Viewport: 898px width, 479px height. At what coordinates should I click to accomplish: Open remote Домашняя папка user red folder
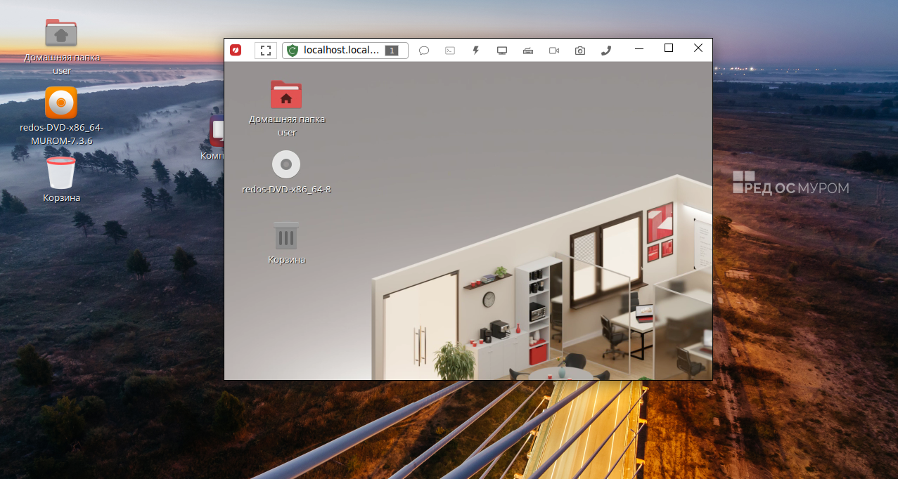click(286, 94)
